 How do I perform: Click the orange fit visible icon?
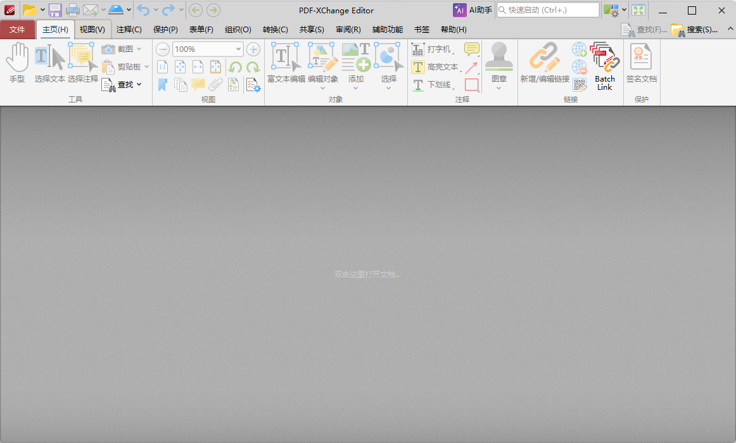[215, 67]
